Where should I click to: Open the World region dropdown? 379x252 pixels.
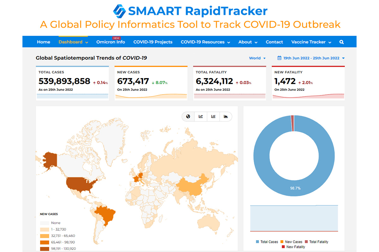[x=257, y=58]
